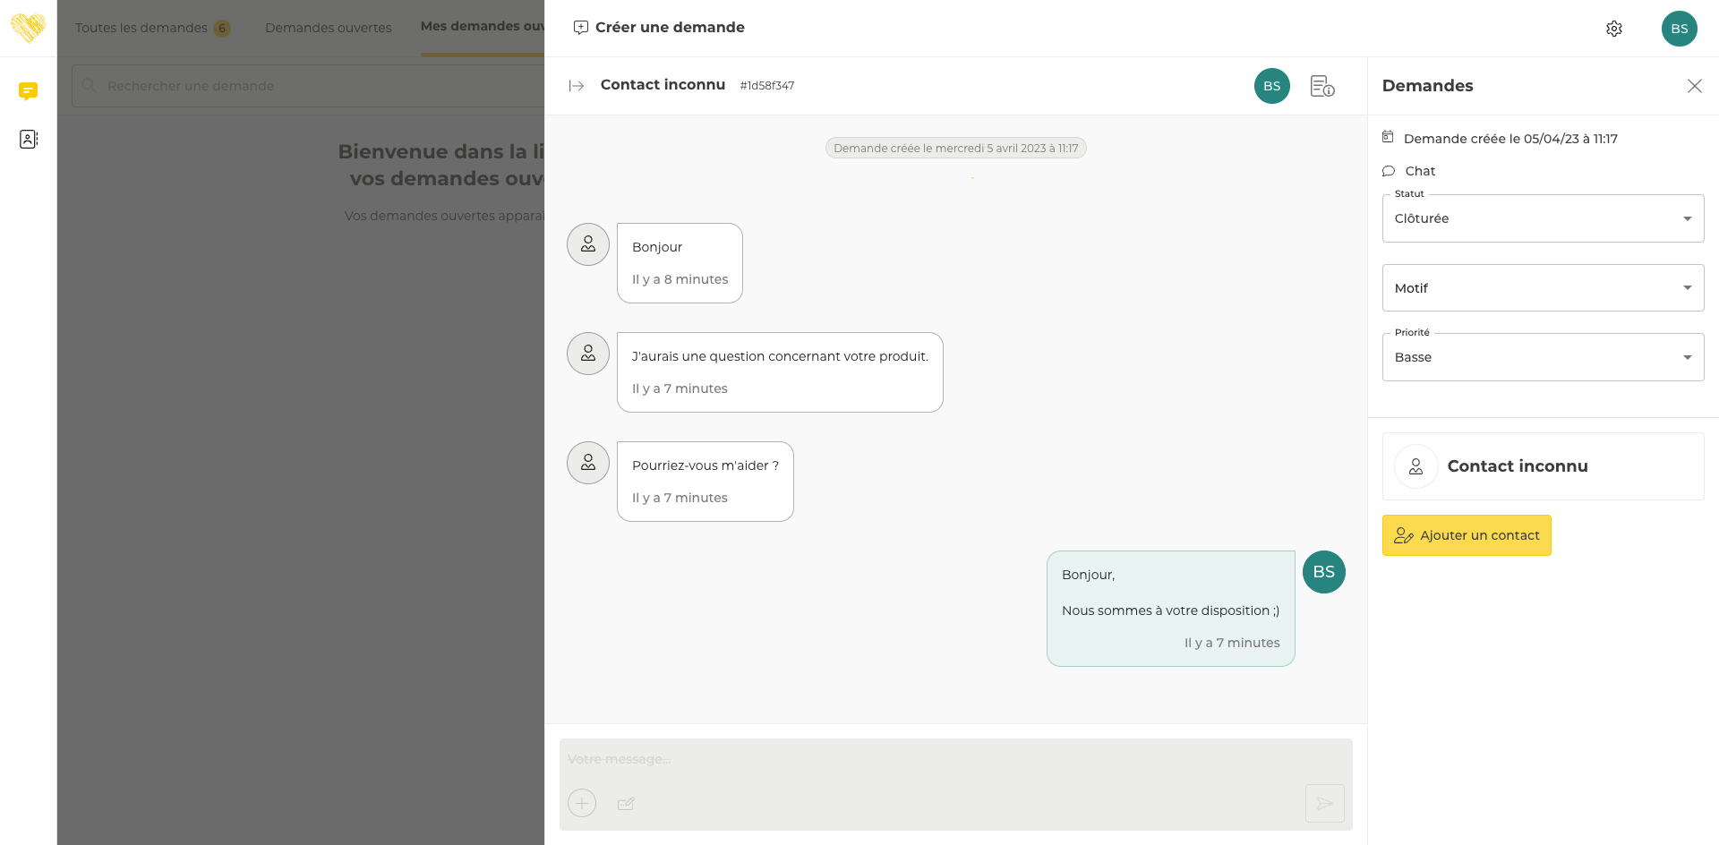Open the contacts sidebar icon

[29, 139]
